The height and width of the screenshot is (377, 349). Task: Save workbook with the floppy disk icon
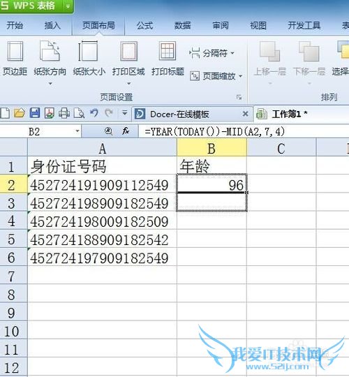35,113
